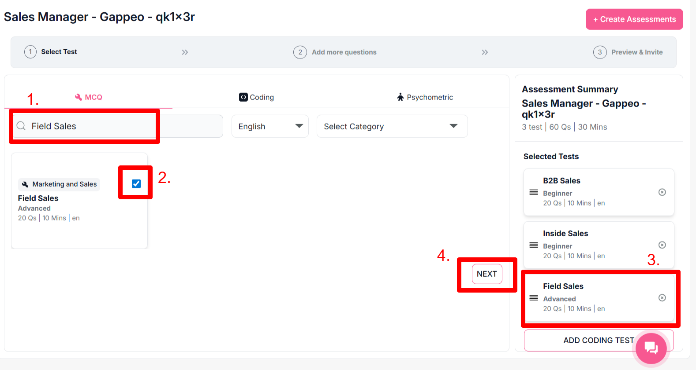Grab the B2B Sales drag handle icon
Screen dimensions: 696x370
(534, 192)
